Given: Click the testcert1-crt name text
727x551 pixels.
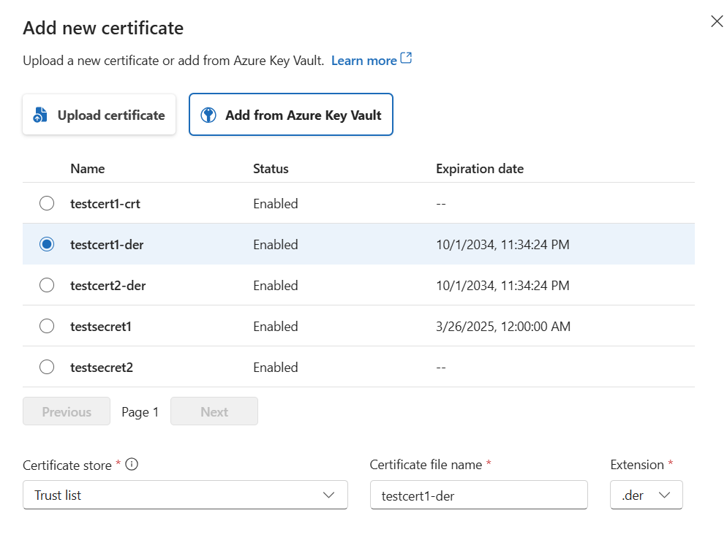Looking at the screenshot, I should coord(105,204).
